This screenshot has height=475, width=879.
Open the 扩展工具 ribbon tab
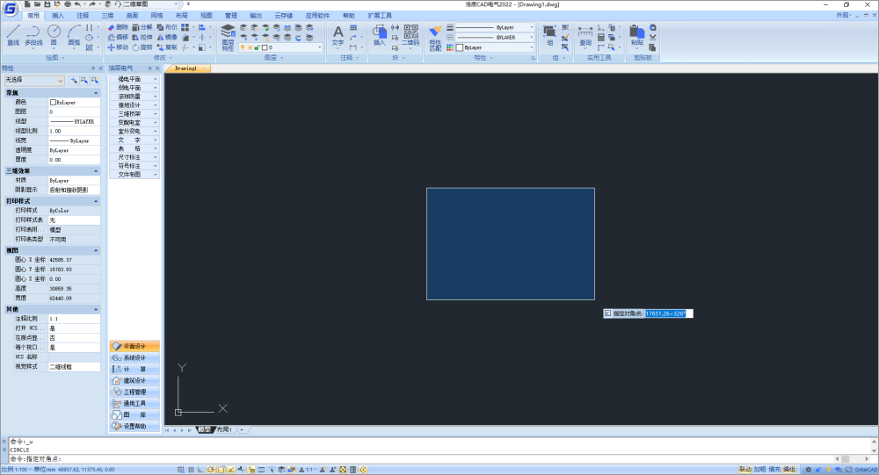(380, 16)
